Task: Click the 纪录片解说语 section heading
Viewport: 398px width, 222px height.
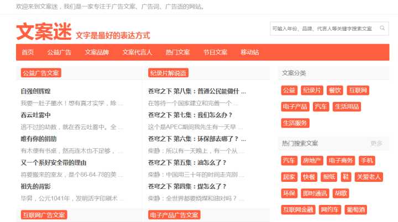Action: (x=168, y=73)
